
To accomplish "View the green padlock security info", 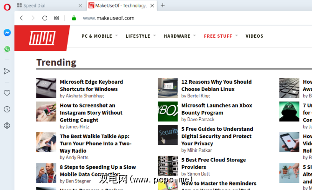I will pyautogui.click(x=74, y=18).
